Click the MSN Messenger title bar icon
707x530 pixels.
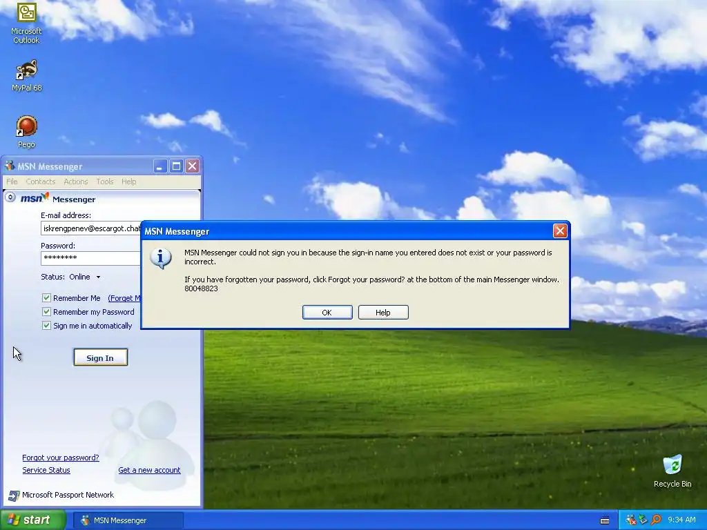[x=10, y=166]
